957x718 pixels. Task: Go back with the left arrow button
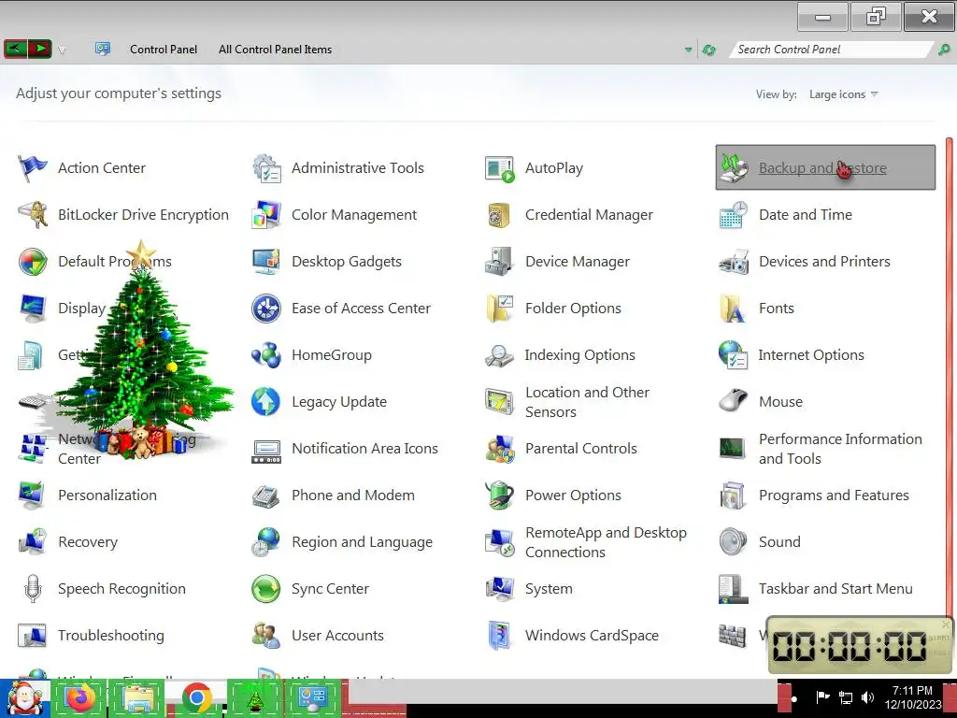16,49
